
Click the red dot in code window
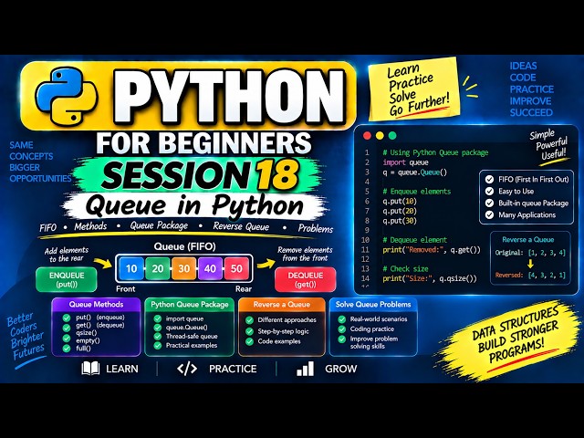pyautogui.click(x=367, y=136)
